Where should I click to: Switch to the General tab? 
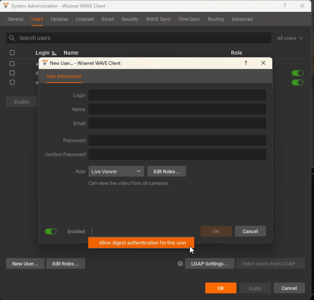click(15, 19)
